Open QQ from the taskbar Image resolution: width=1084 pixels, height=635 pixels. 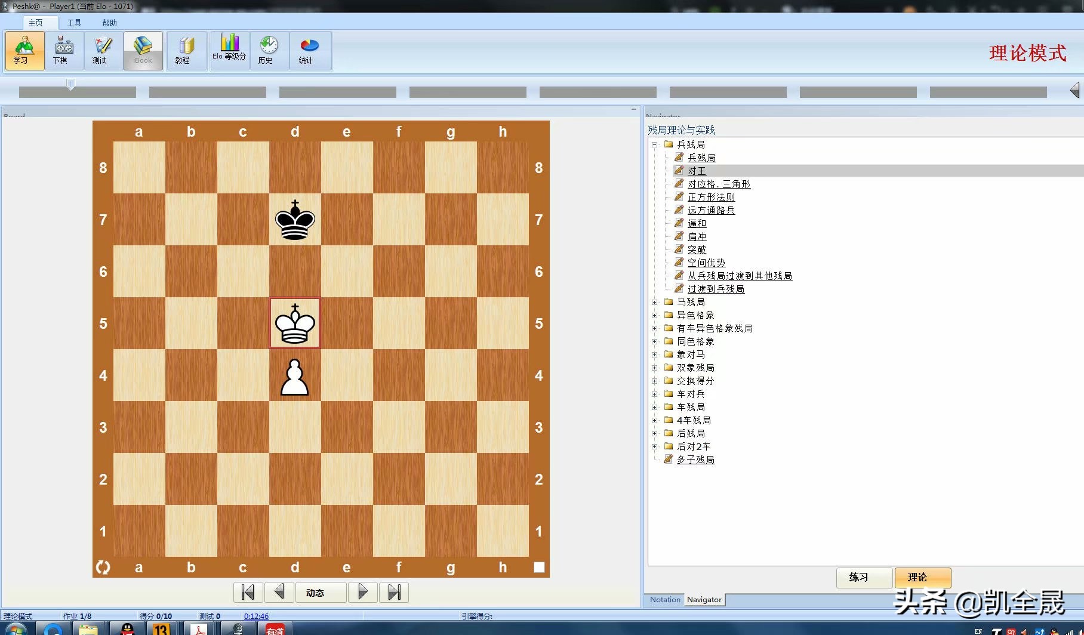pyautogui.click(x=126, y=628)
